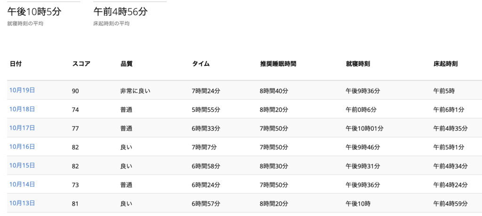Viewport: 482px width, 216px height.
Task: Open the 10月19日 date link
Action: click(22, 90)
